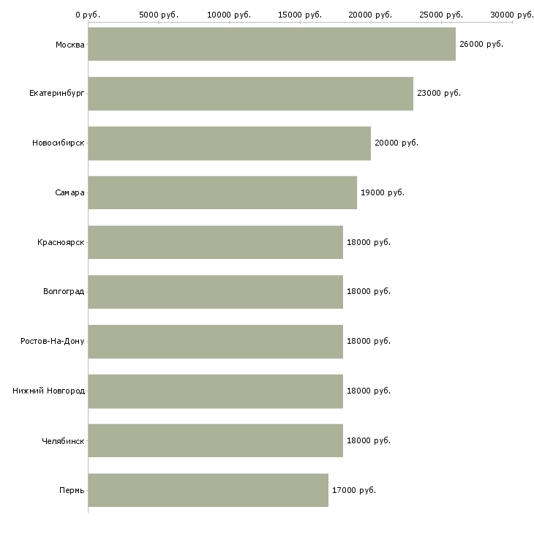Click the 17000 руб. value label
The width and height of the screenshot is (534, 534).
(x=354, y=490)
